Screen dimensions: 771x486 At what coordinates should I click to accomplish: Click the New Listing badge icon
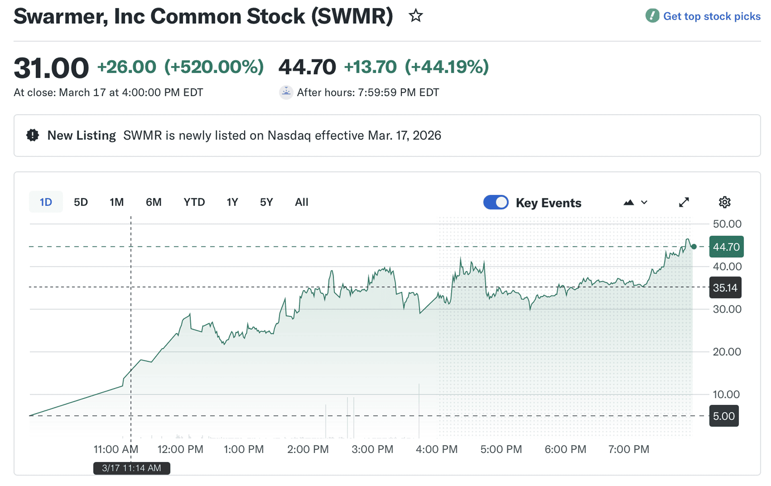click(33, 135)
